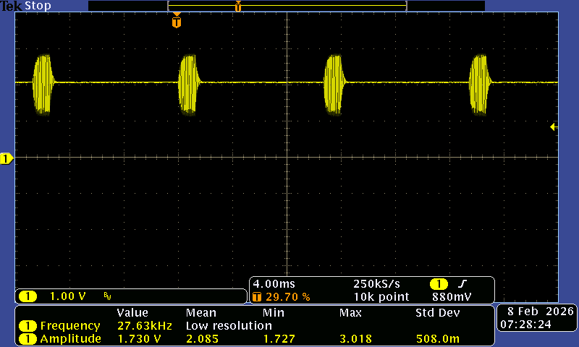
Task: Click the waveform record view bar at top
Action: click(x=287, y=6)
